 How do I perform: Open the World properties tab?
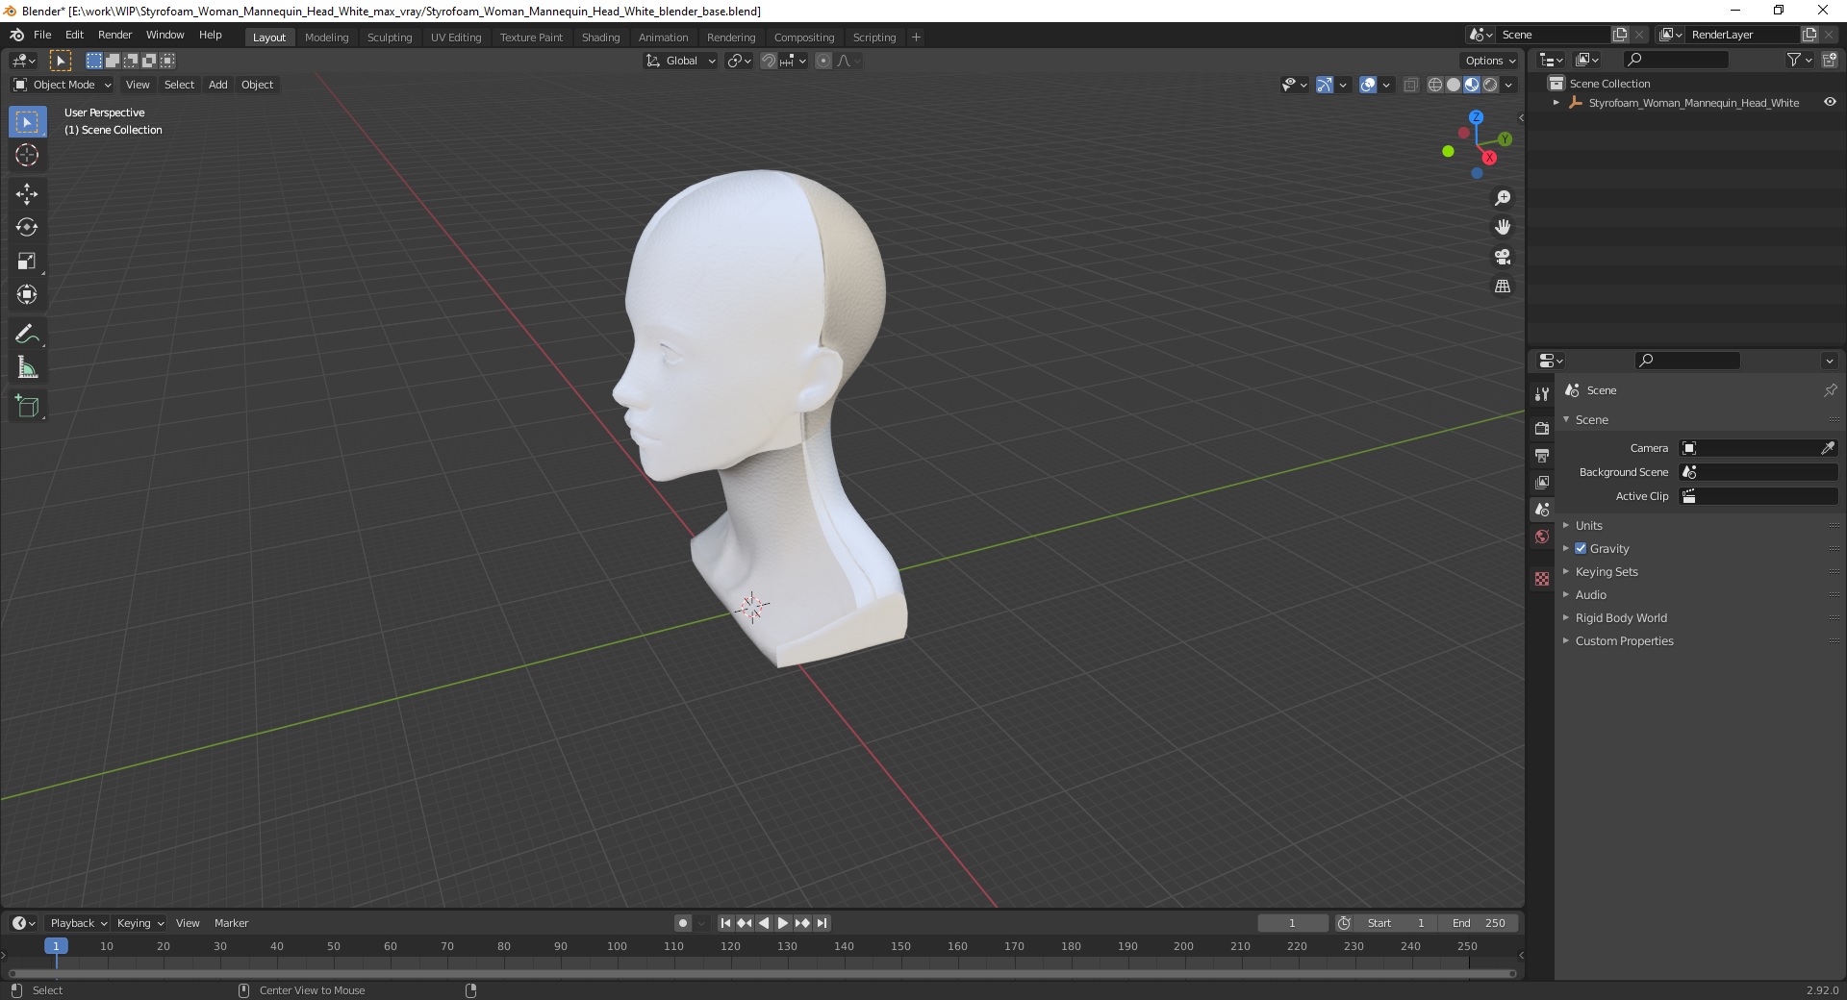click(x=1542, y=537)
